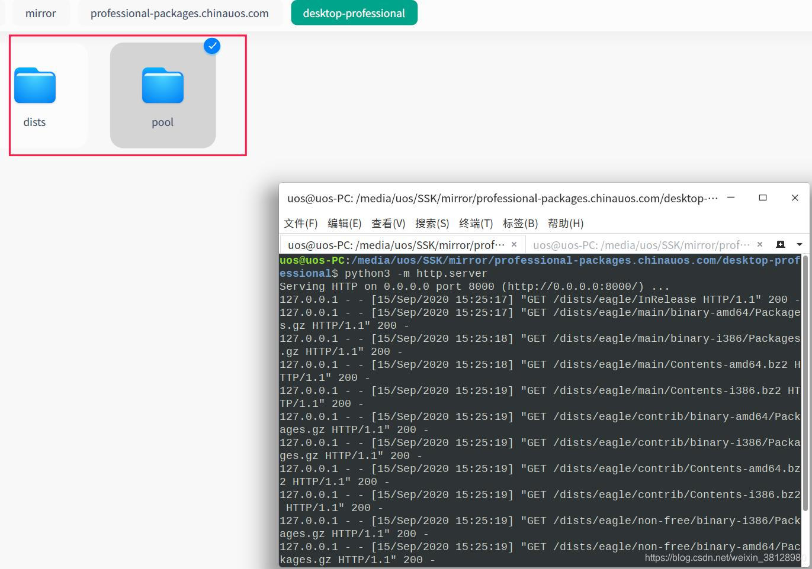
Task: Open the 终端(T) menu in terminal
Action: click(x=476, y=223)
